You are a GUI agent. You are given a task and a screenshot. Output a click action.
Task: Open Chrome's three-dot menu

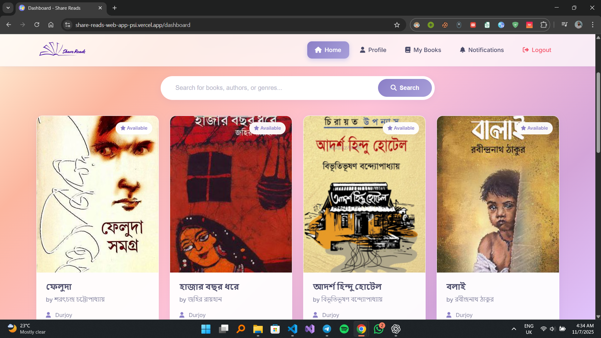[x=593, y=25]
